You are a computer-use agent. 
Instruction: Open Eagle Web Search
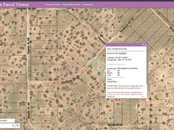[71, 5]
